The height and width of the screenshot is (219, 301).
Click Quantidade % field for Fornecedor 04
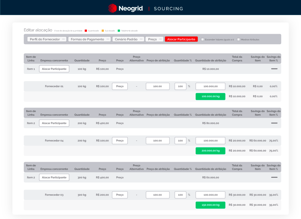tap(180, 141)
